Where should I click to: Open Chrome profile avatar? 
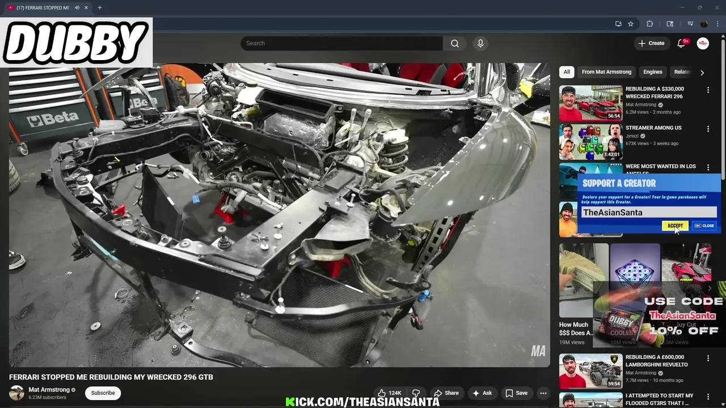[704, 24]
